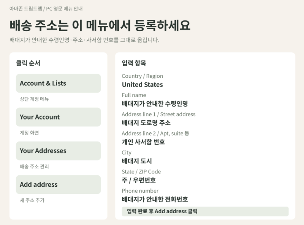Click the '입력 항목' panel heading
Viewport: 304px width, 225px height.
pos(134,63)
